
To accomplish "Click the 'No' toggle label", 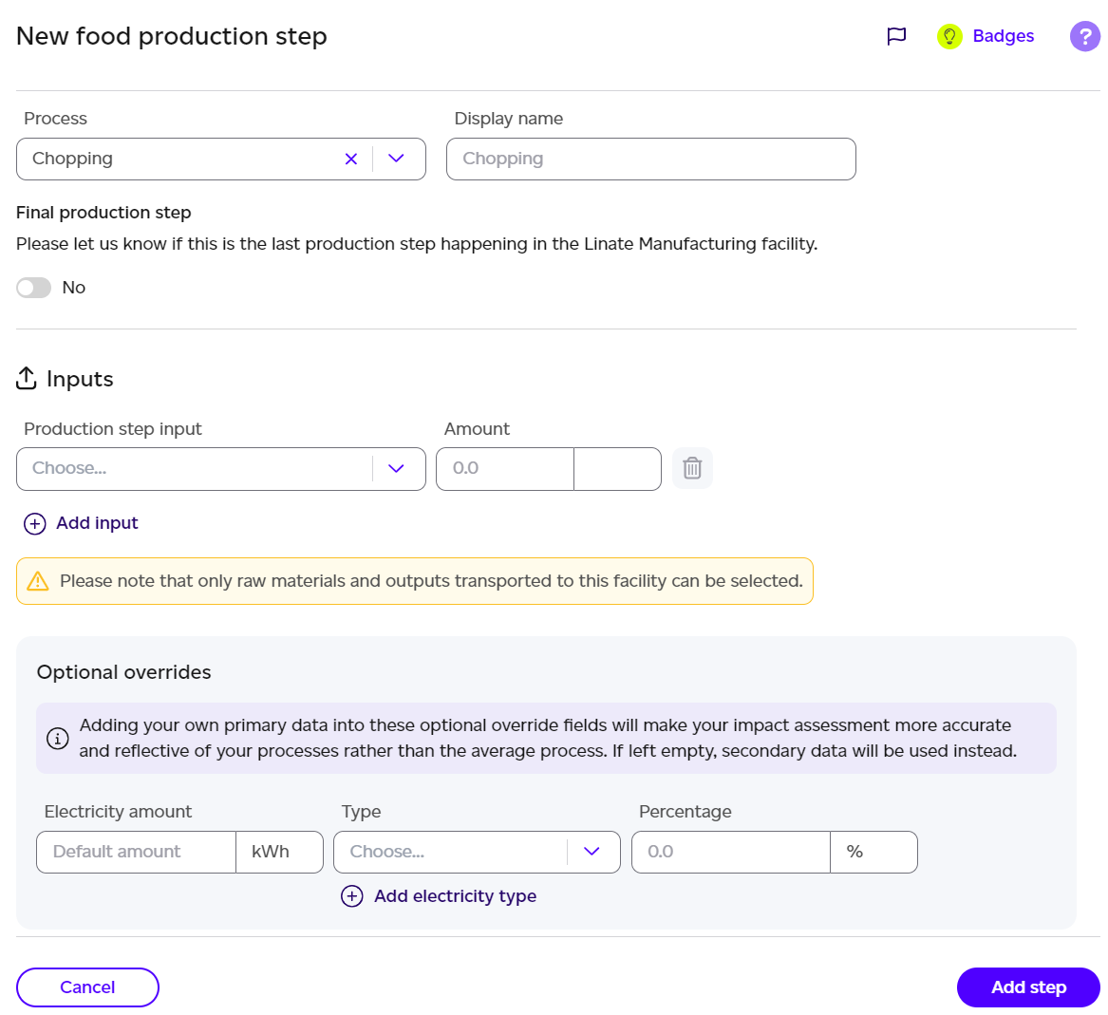I will coord(73,288).
